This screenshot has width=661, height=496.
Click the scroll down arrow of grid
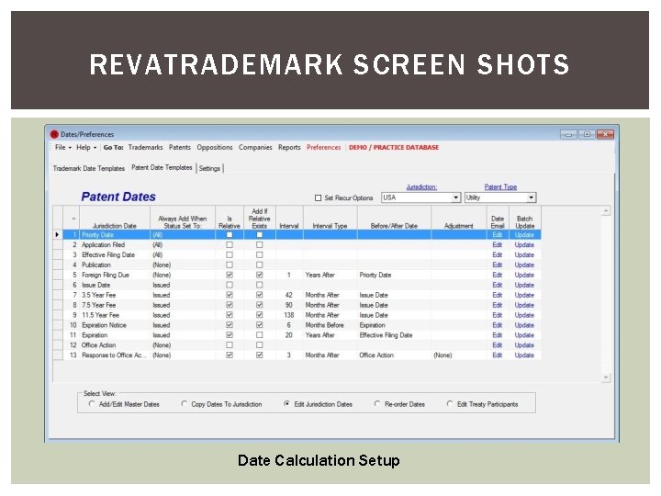[x=606, y=378]
